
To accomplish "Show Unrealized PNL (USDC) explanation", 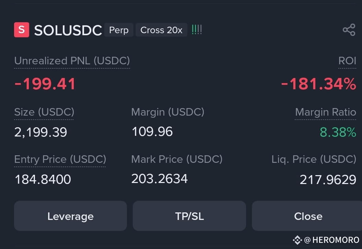I will 72,61.
